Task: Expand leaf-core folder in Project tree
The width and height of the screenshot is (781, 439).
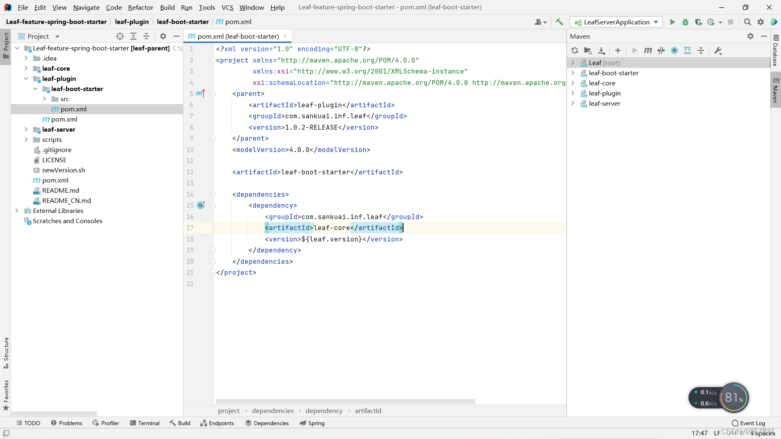Action: click(26, 68)
